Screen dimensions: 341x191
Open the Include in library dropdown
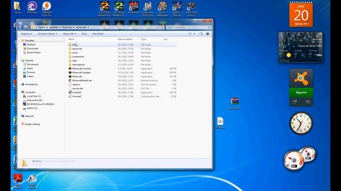[47, 34]
